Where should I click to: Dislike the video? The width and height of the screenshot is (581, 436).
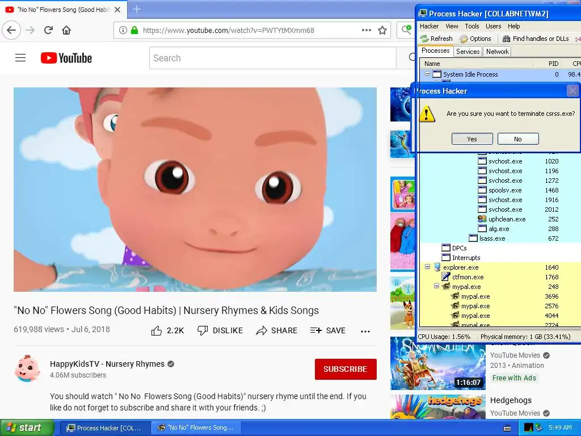220,330
